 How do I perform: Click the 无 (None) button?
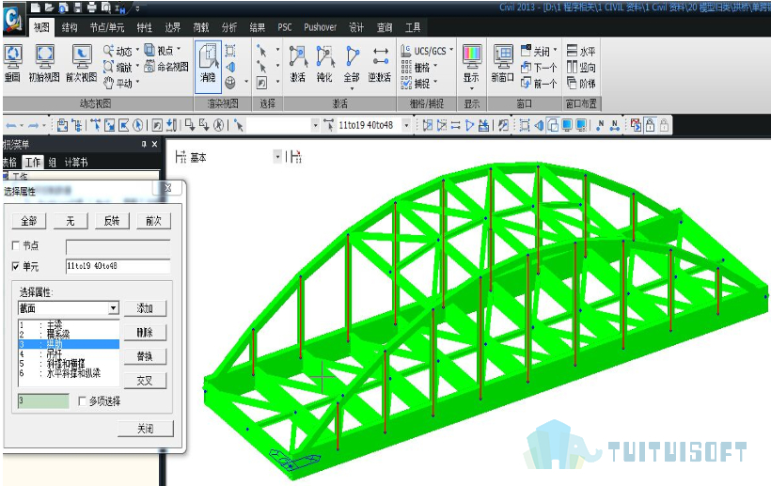tap(71, 221)
